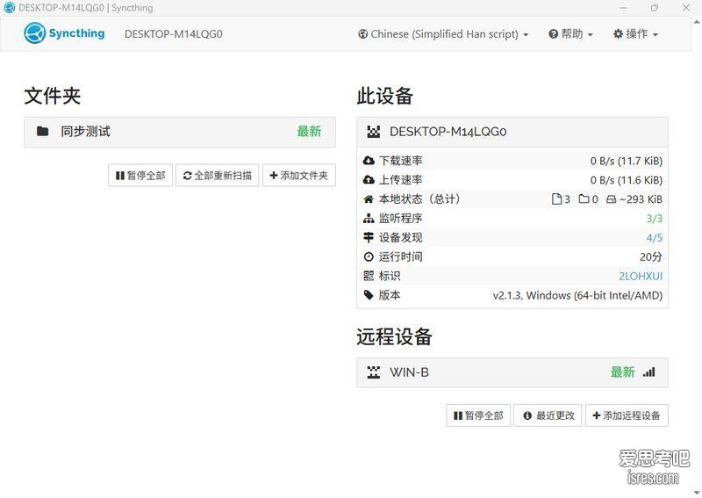The image size is (702, 498).
Task: Click the home icon by 本地状态
Action: [369, 199]
